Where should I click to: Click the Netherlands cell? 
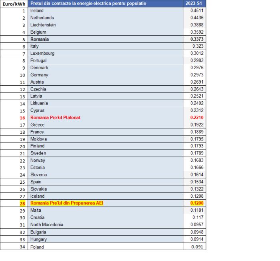pyautogui.click(x=105, y=18)
